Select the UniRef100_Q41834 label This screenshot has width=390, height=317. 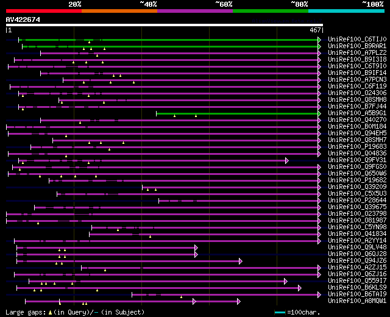tap(357, 234)
